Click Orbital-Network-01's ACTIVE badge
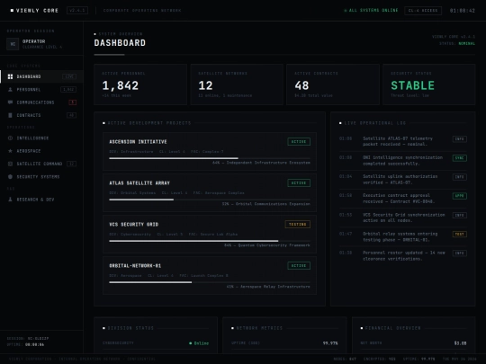Screen dimensions: 486x364 pos(299,265)
